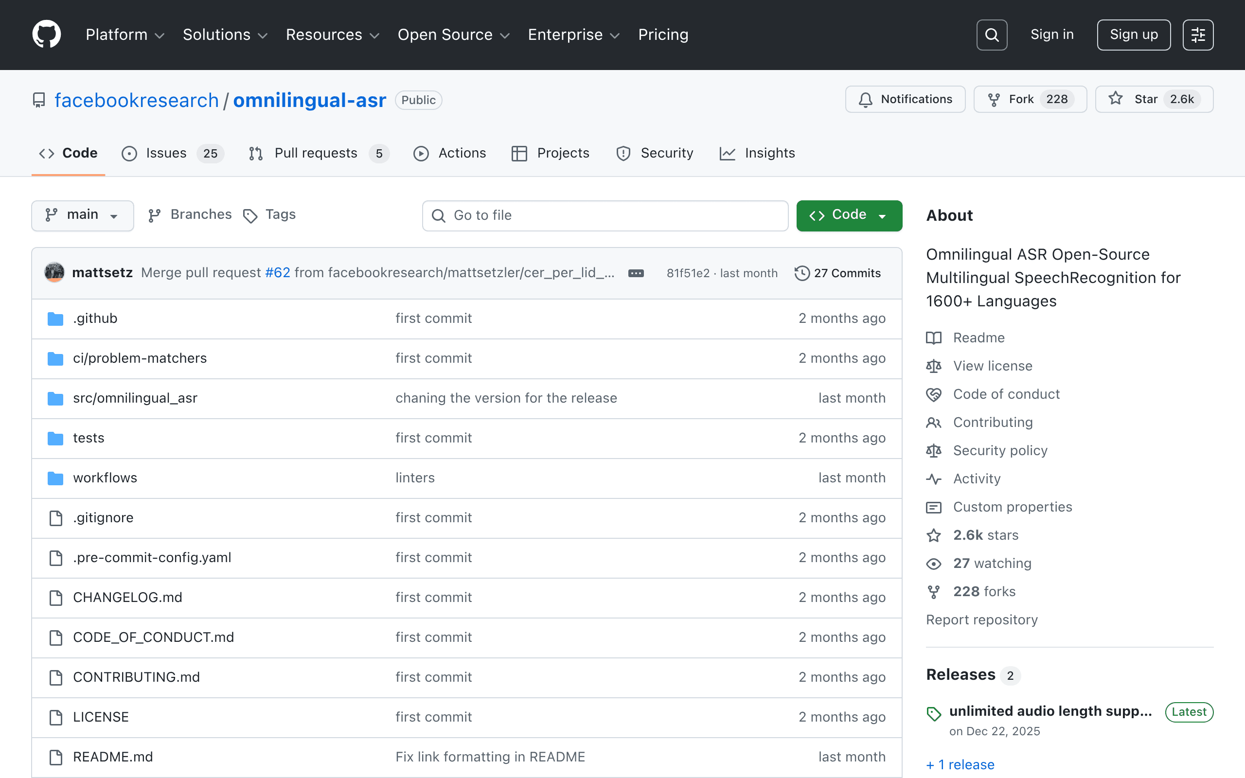Click the Readme book icon in About
1245x778 pixels.
click(934, 337)
